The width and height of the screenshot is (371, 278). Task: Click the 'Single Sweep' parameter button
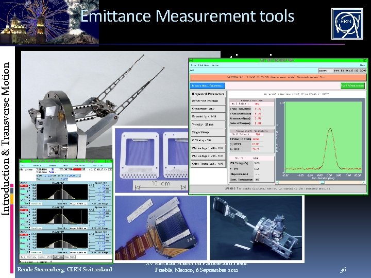pyautogui.click(x=208, y=132)
